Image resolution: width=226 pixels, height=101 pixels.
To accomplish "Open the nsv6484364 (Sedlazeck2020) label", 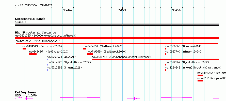I will 49,52.
